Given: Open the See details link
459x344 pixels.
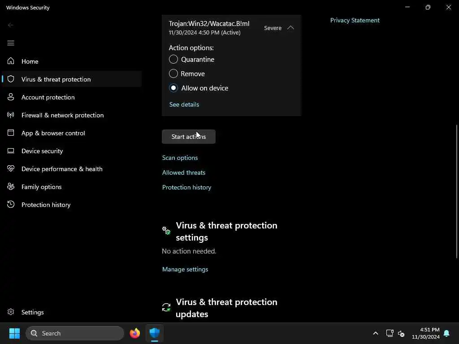Looking at the screenshot, I should click(184, 104).
